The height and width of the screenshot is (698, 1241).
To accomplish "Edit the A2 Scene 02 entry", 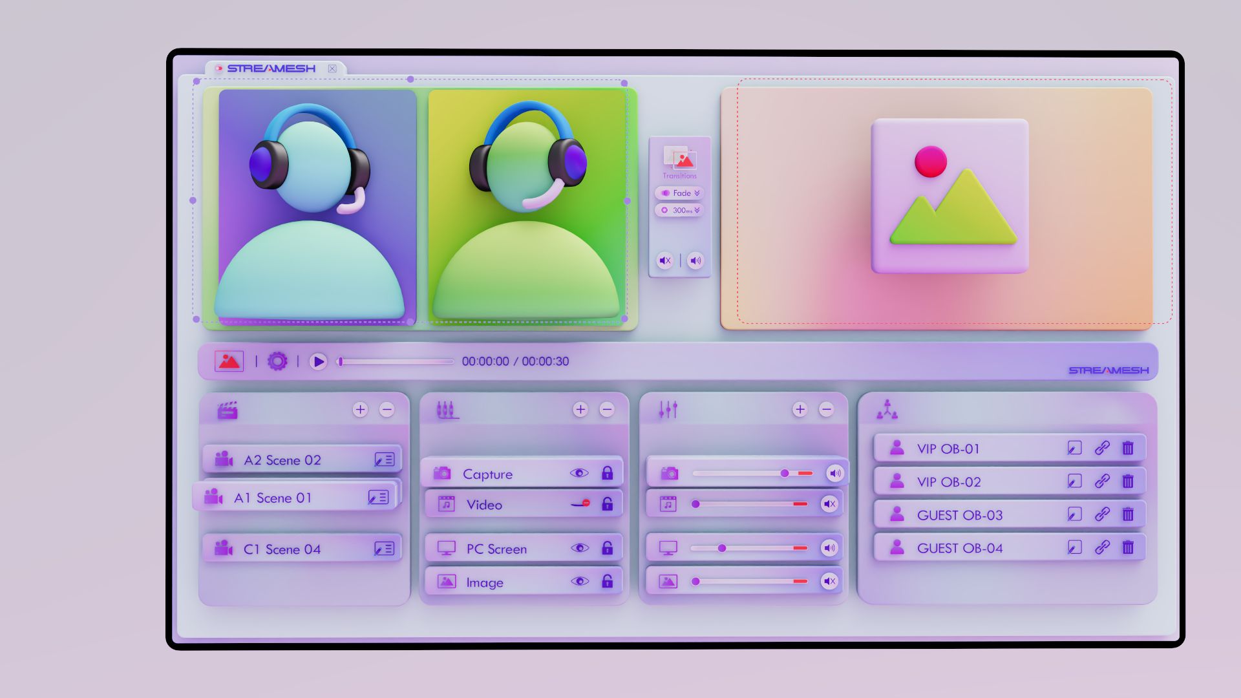I will [x=385, y=460].
